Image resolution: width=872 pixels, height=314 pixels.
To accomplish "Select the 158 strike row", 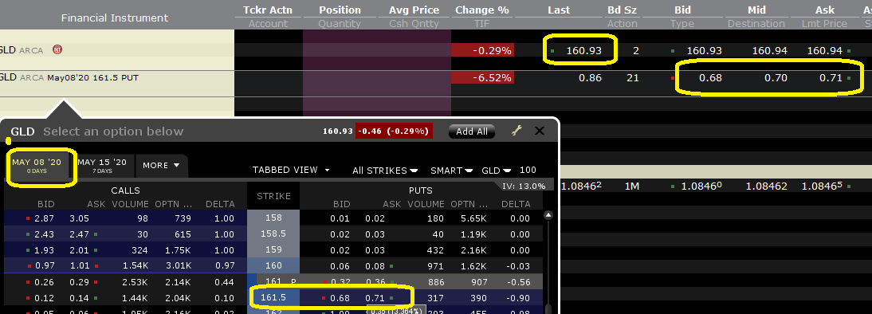I will pos(273,218).
